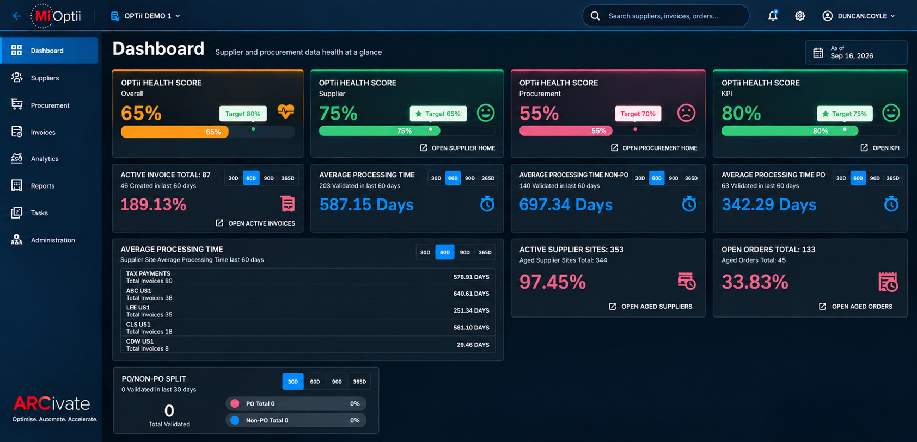
Task: Select 90D on 587.15 Days processing card
Action: (x=470, y=178)
